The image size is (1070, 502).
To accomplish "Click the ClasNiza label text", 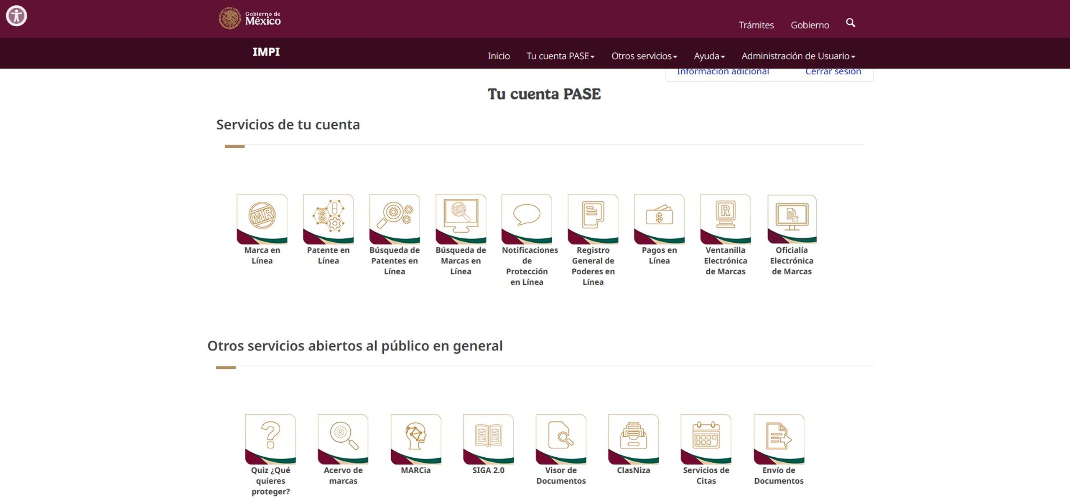I will click(x=634, y=470).
